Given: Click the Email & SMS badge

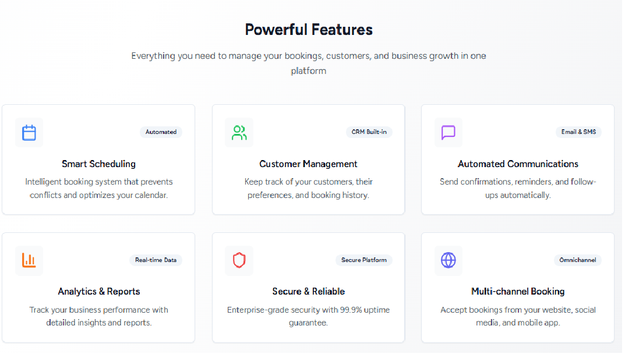Looking at the screenshot, I should coord(578,132).
